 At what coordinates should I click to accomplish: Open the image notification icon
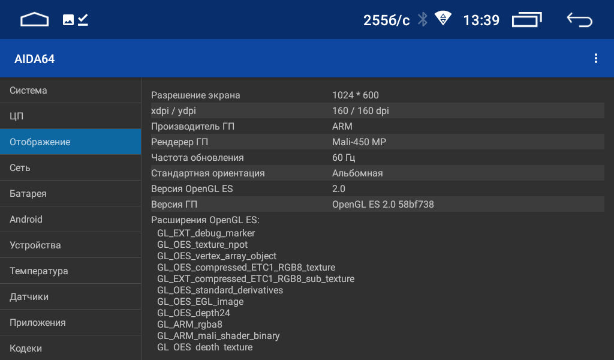point(68,20)
